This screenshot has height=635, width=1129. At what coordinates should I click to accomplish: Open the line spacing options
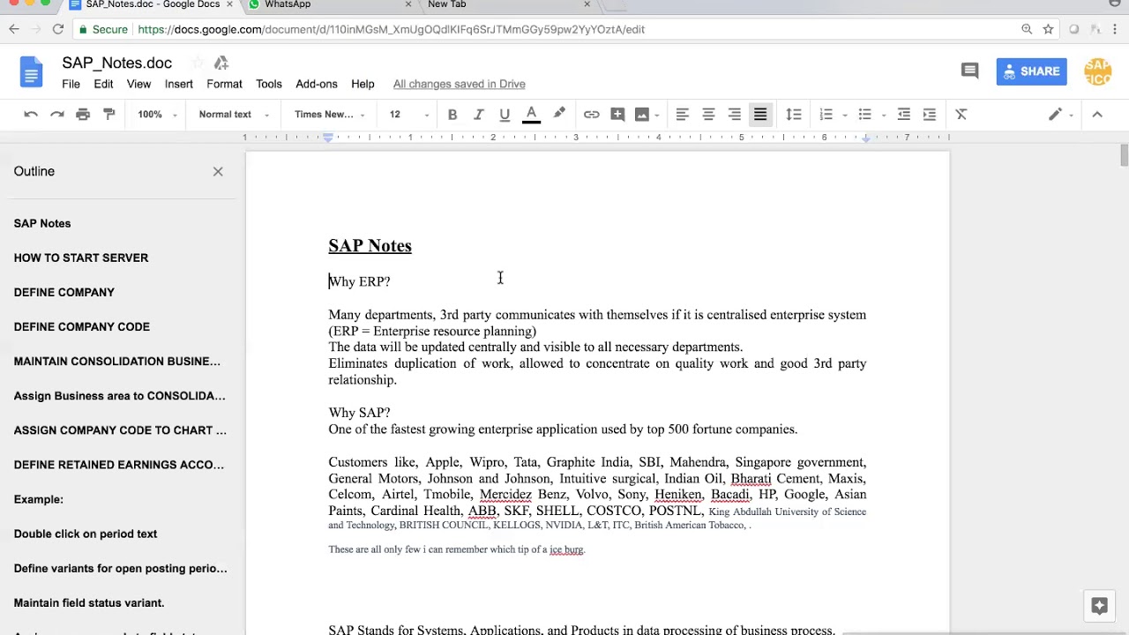[x=794, y=114]
